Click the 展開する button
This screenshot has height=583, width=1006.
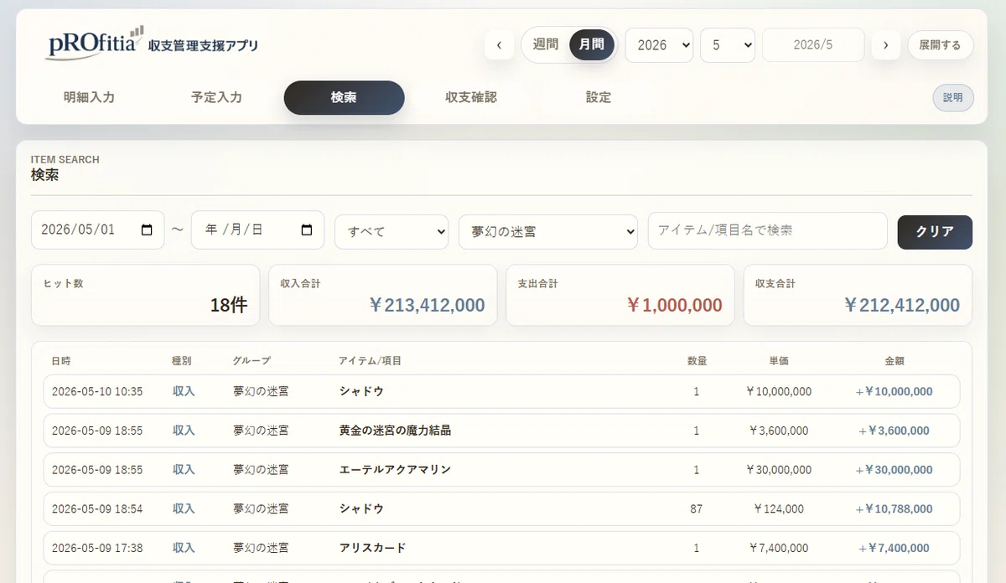(x=941, y=45)
